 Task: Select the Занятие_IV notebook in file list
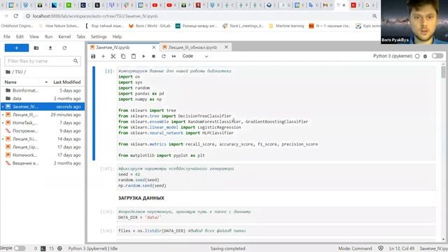[x=43, y=106]
